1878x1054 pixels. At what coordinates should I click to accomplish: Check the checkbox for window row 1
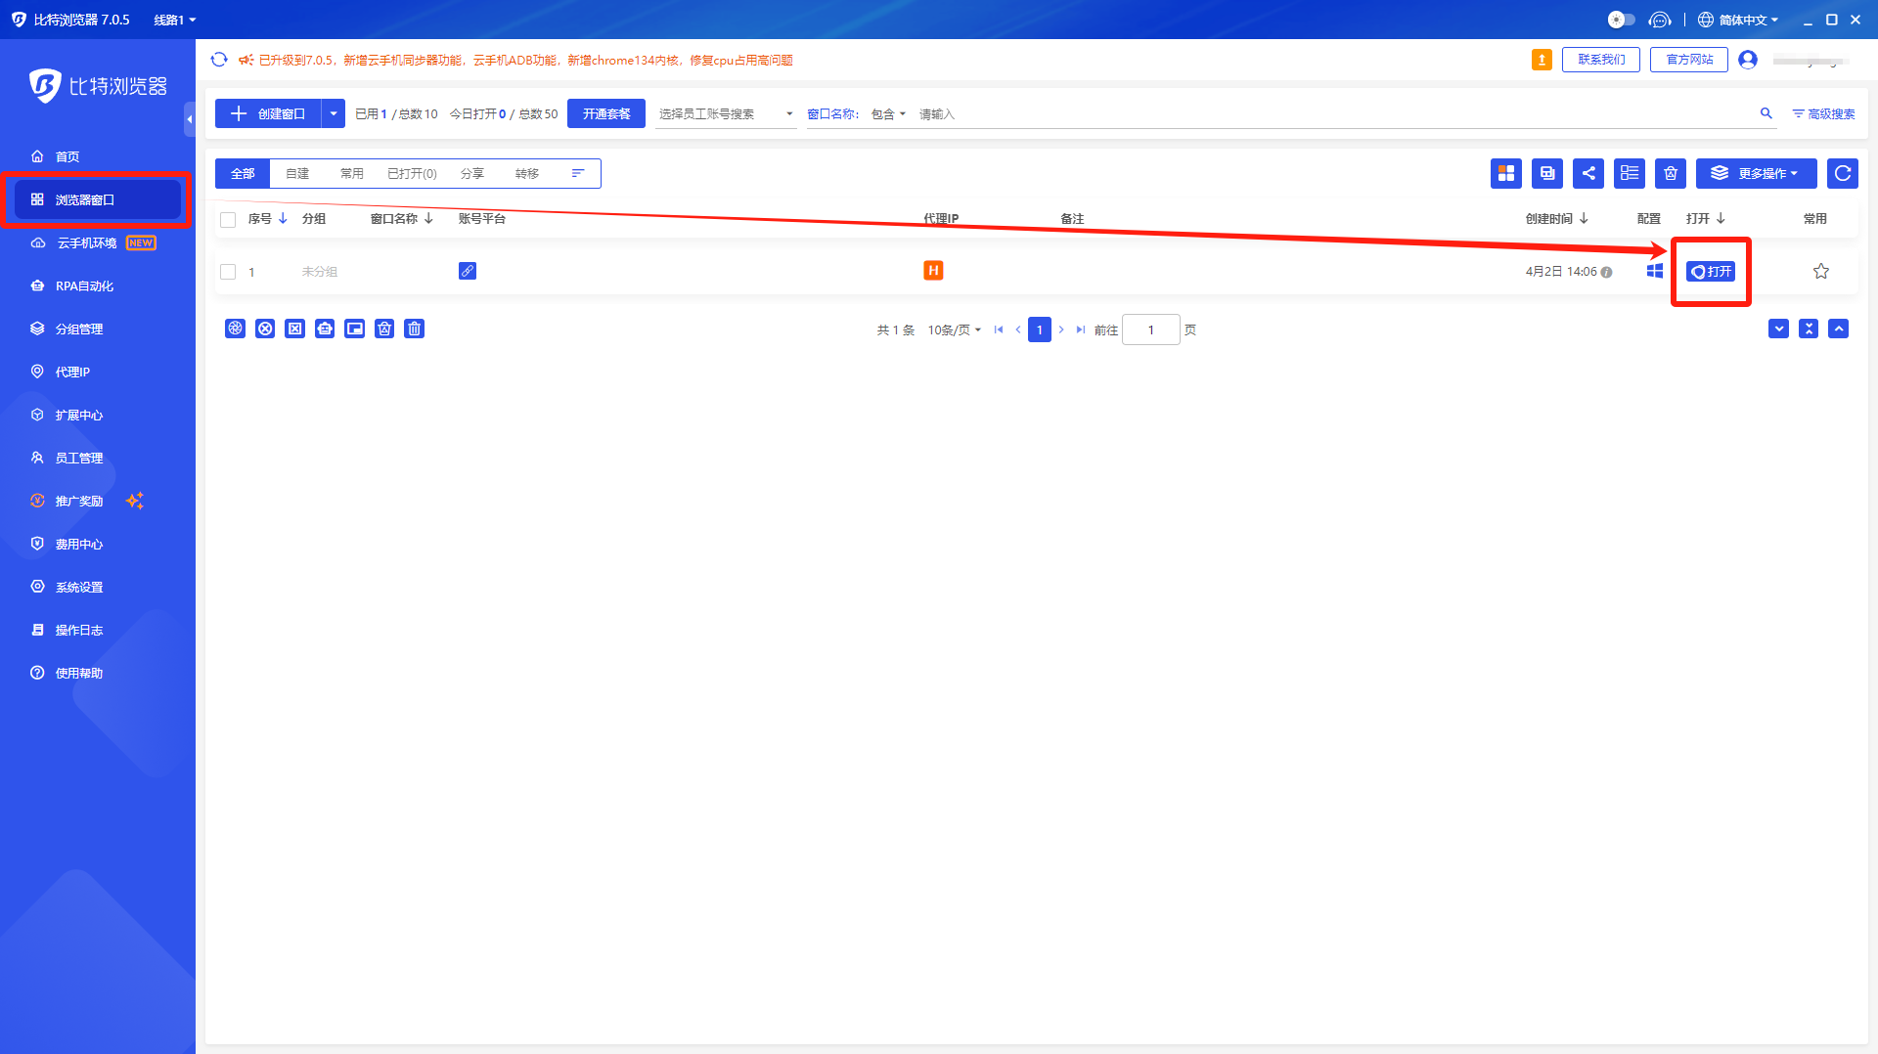click(228, 272)
